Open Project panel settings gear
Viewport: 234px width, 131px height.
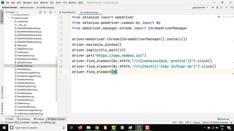(50, 12)
